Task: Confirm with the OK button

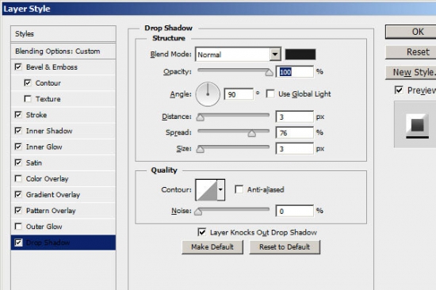Action: [x=411, y=32]
